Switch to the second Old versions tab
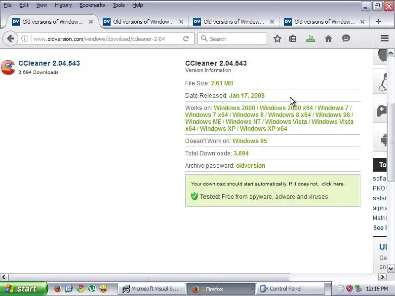Viewport: 395px width, 296px height. [143, 22]
